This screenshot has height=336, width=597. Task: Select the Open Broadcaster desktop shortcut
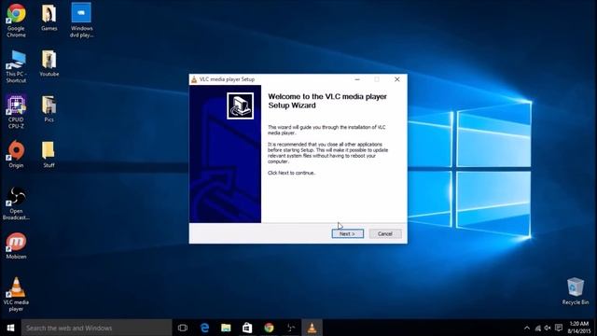pyautogui.click(x=16, y=203)
